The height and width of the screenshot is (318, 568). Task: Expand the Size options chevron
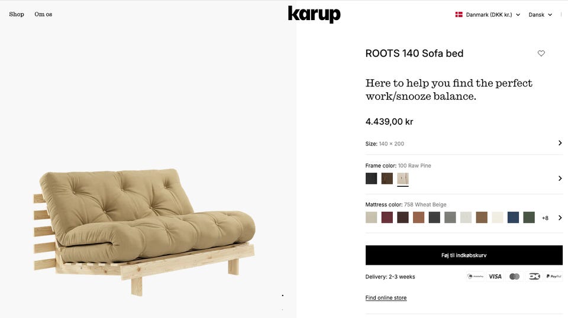point(560,143)
